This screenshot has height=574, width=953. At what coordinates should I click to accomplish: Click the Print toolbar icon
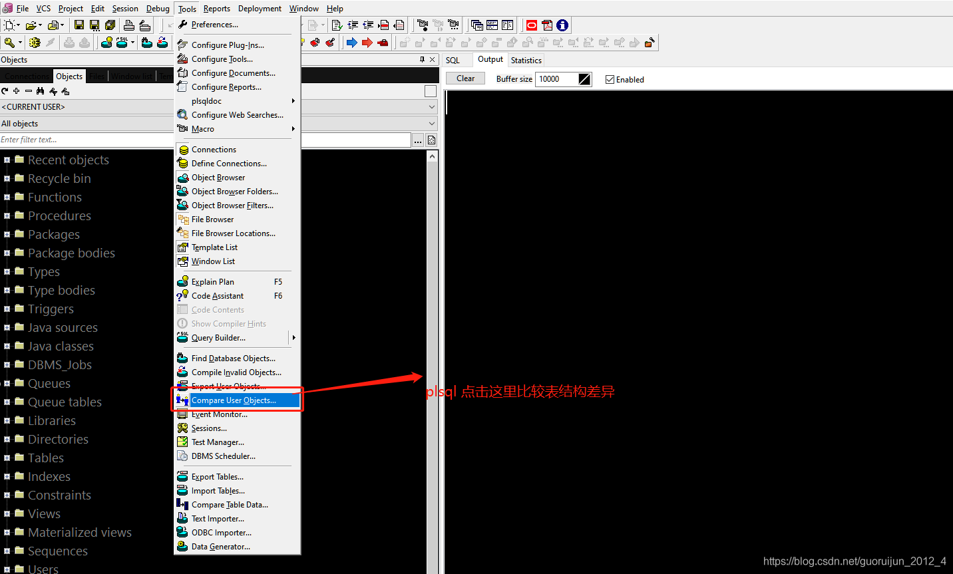coord(129,25)
